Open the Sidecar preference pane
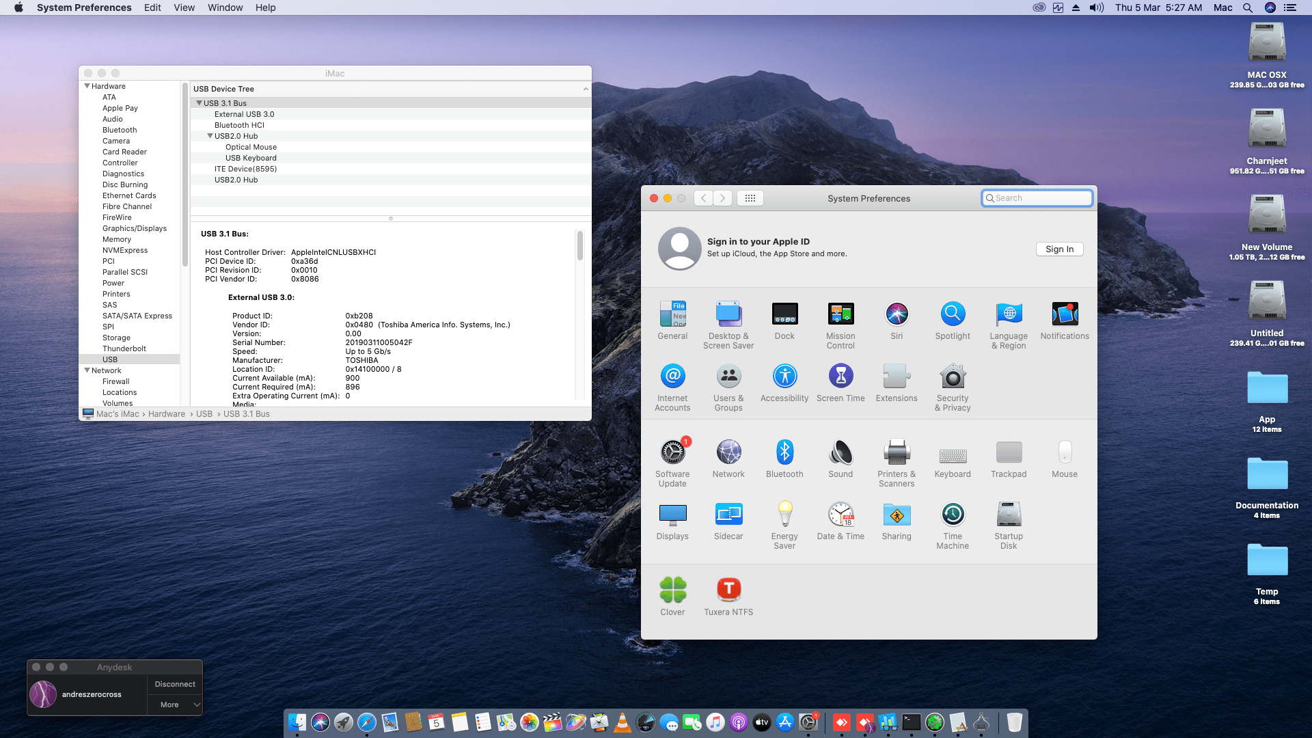 pyautogui.click(x=728, y=515)
